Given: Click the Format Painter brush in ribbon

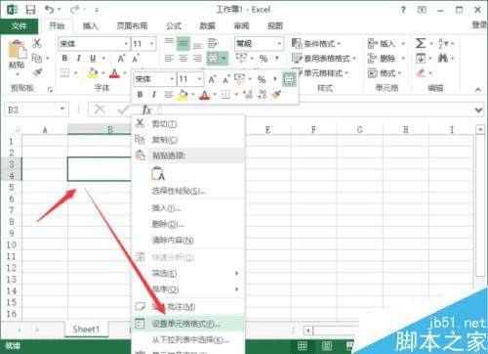Looking at the screenshot, I should (37, 72).
